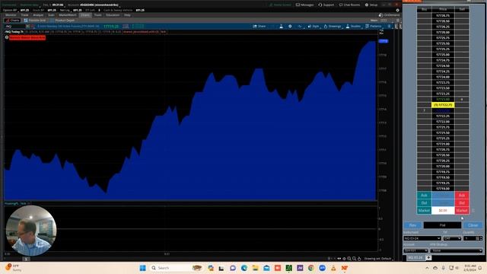This screenshot has height=274, width=487.
Task: Open File Explorer from taskbar
Action: click(x=256, y=268)
